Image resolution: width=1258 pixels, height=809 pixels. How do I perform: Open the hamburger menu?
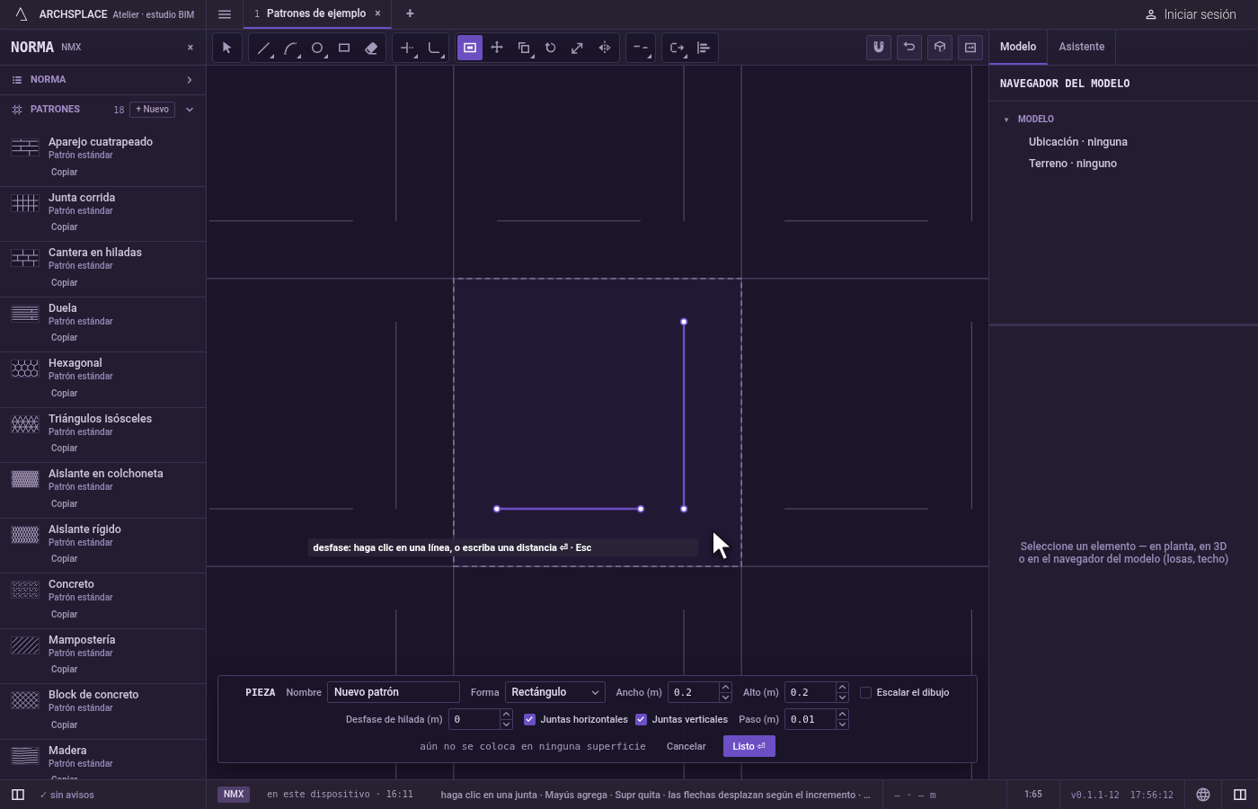tap(225, 14)
